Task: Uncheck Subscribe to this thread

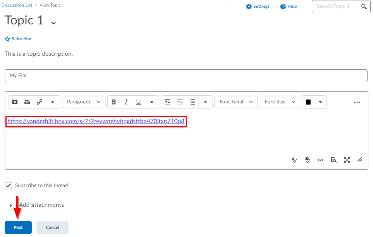Action: [x=9, y=185]
